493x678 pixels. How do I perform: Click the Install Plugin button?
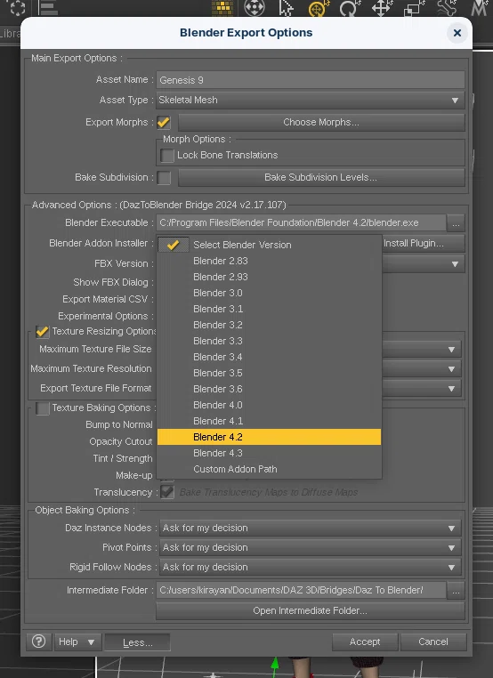tap(423, 243)
